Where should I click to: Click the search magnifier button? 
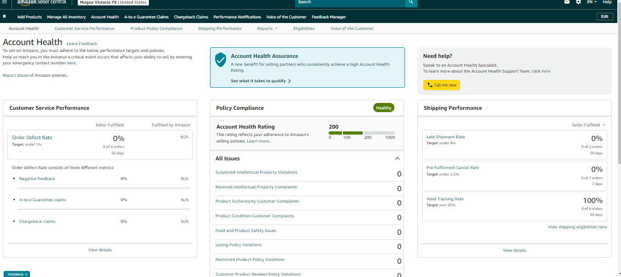pyautogui.click(x=411, y=2)
